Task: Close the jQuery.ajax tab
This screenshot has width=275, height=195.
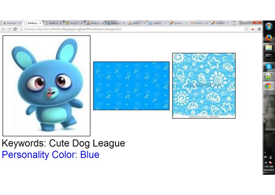Action: pos(123,23)
